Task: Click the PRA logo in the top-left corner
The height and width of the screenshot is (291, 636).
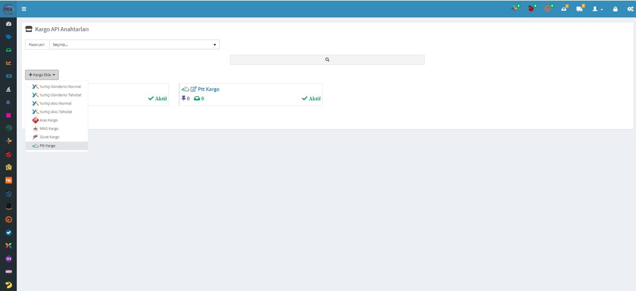Action: (x=8, y=8)
